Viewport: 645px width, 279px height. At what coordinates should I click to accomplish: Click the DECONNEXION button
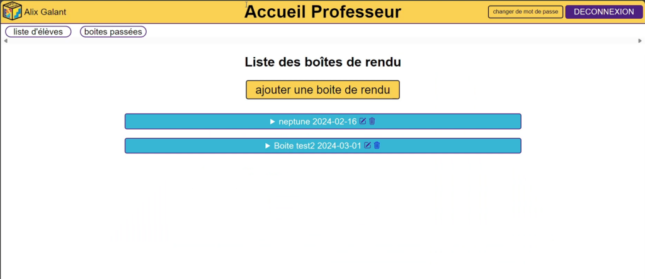pyautogui.click(x=604, y=12)
